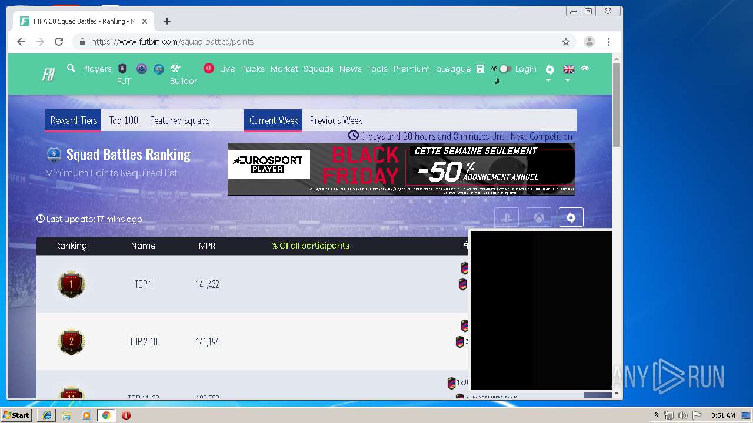Click the FUTBIN logo in navbar
The image size is (753, 423).
coord(48,75)
